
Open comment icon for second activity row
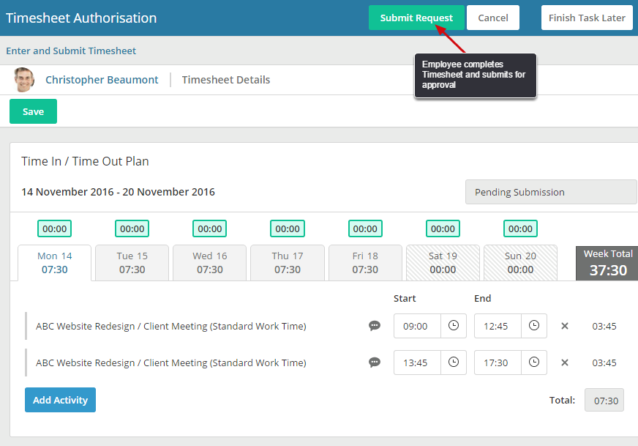tap(375, 363)
